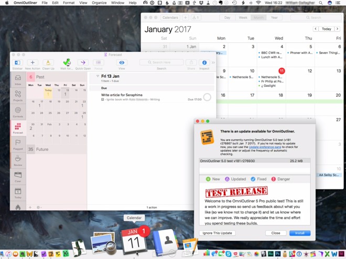
Task: Toggle the Sidebar toolbar button
Action: pos(17,63)
